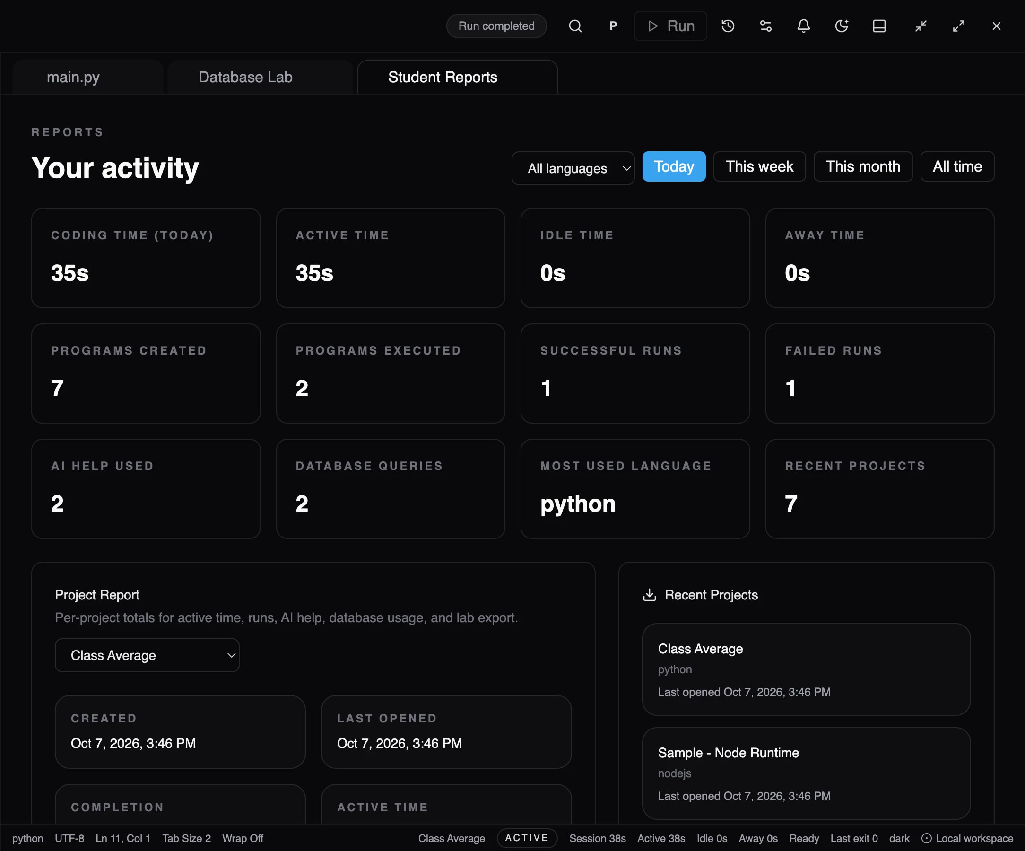Select the This month filter
Screen dimensions: 1025x851
pyautogui.click(x=862, y=166)
